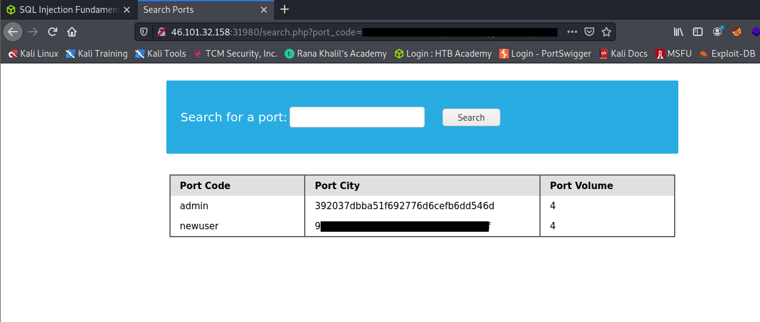The image size is (760, 322).
Task: Open new tab with plus button
Action: pos(284,9)
